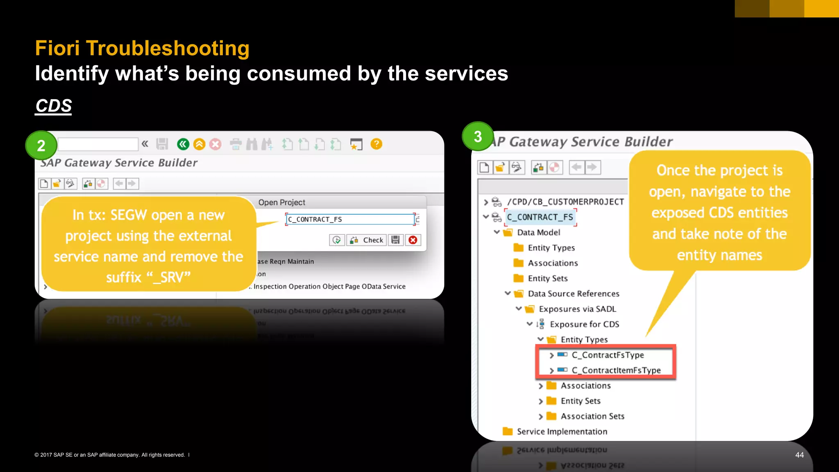The height and width of the screenshot is (472, 839).
Task: Click the Continue clock-check icon in Open Project dialog
Action: coord(337,240)
